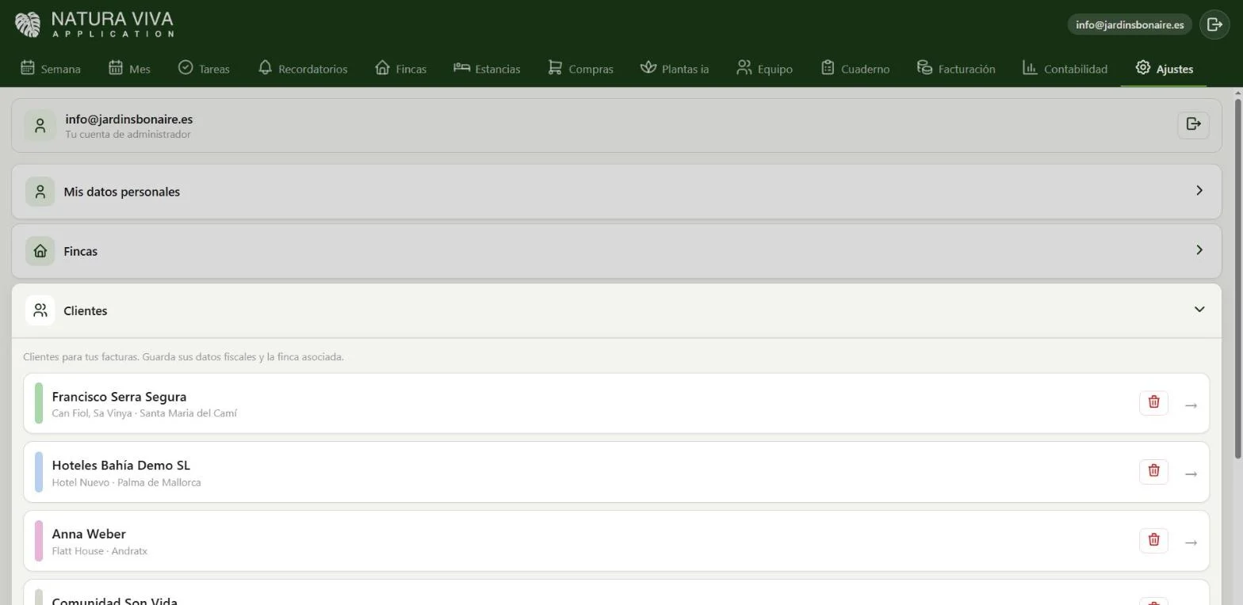Image resolution: width=1243 pixels, height=605 pixels.
Task: Click the house icon in the Fincas section
Action: 40,251
